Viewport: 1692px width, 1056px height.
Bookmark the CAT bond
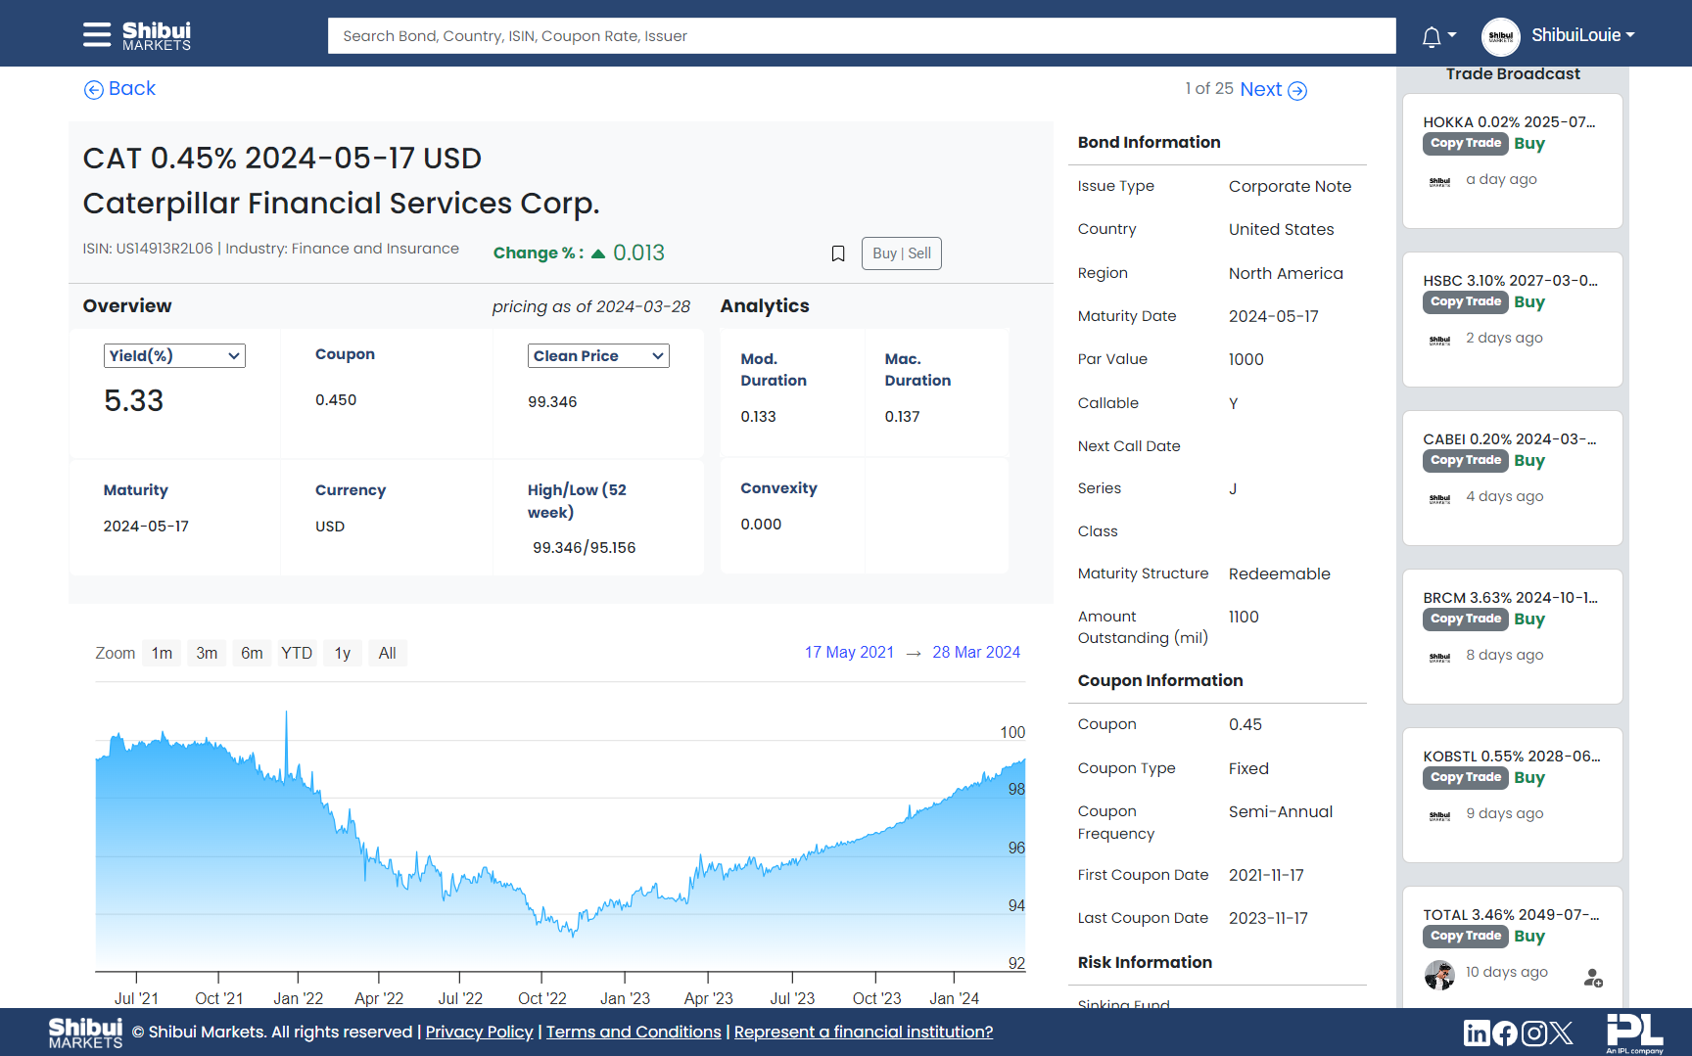838,253
